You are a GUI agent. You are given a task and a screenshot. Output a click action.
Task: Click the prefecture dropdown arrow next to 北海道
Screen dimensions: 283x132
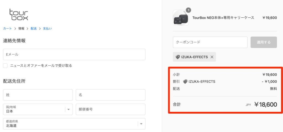[x=141, y=124]
